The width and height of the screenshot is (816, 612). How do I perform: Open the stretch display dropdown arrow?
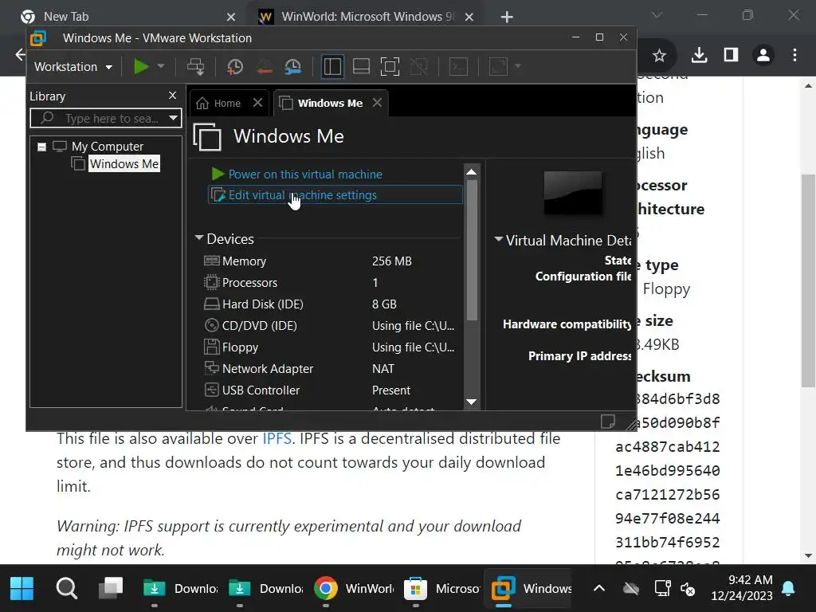tap(517, 66)
